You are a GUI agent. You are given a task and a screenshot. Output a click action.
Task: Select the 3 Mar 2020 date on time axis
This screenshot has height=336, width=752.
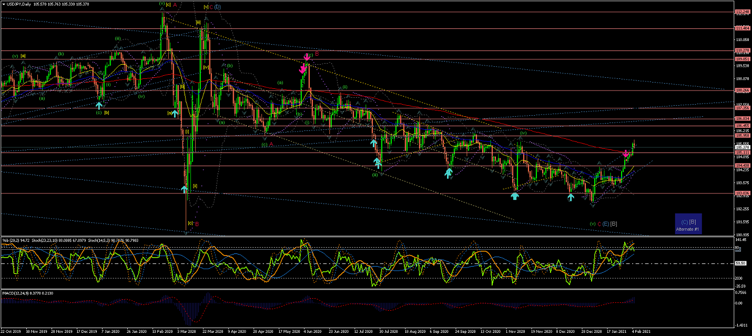pyautogui.click(x=189, y=332)
